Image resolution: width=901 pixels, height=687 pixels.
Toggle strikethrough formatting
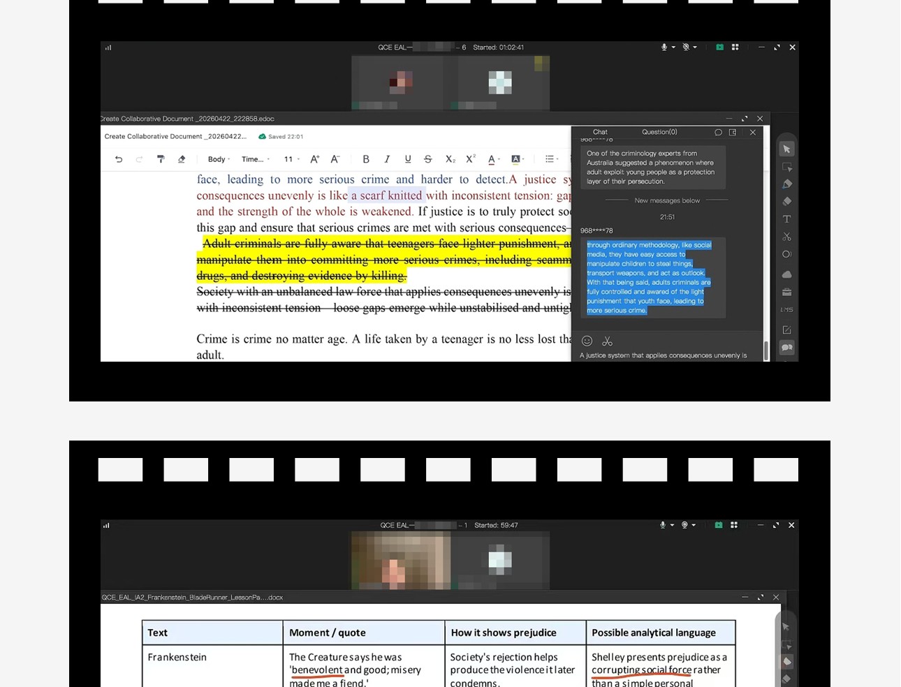[428, 159]
